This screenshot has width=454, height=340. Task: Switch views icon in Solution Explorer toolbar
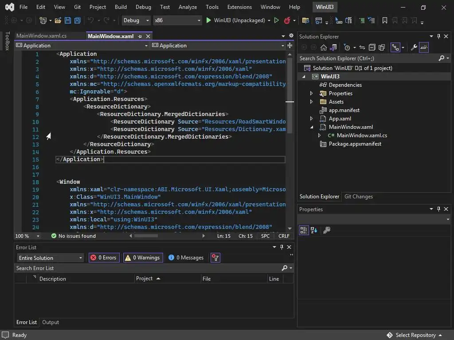coord(333,47)
